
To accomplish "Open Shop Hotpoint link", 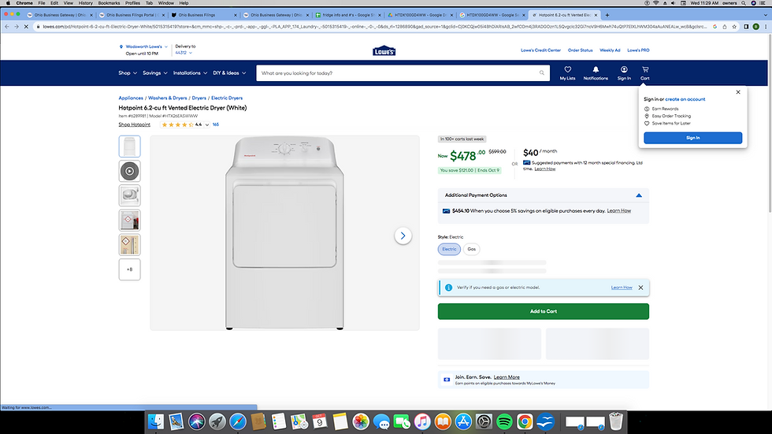I will point(135,125).
